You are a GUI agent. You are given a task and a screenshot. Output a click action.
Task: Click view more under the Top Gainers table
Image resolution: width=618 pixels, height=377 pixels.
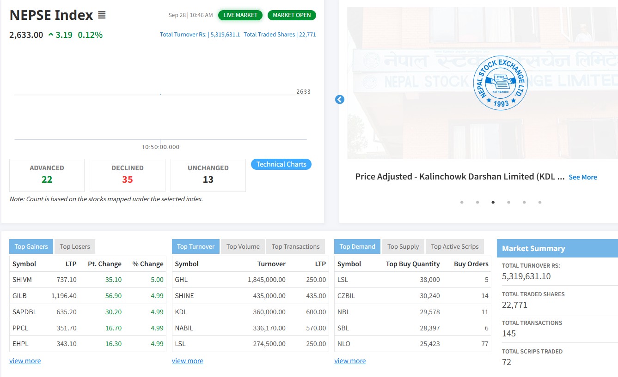pos(25,361)
